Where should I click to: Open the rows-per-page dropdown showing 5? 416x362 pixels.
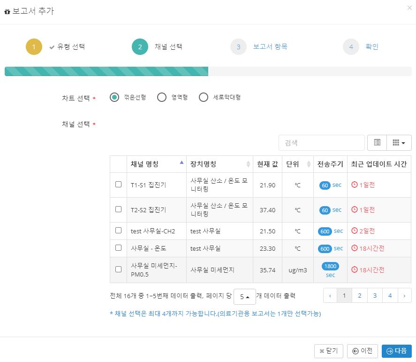click(245, 297)
